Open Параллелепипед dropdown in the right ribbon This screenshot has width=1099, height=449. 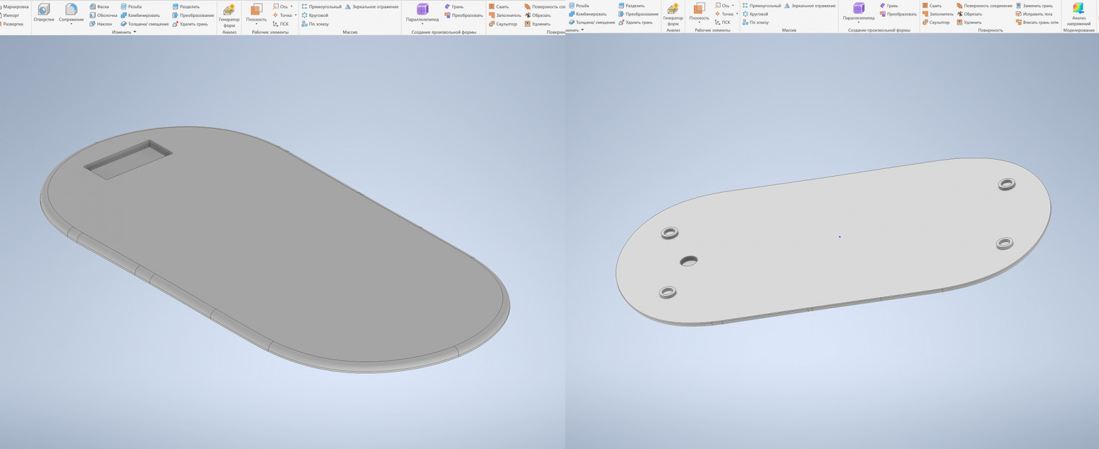[858, 23]
